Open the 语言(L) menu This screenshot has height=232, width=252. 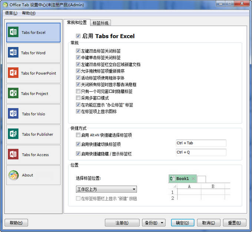11,13
